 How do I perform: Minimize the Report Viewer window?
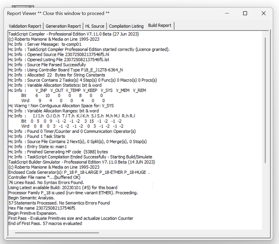[227, 13]
